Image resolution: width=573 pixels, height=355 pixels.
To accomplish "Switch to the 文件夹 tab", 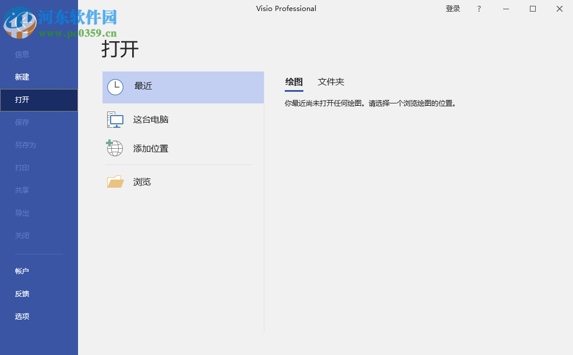I will point(330,82).
